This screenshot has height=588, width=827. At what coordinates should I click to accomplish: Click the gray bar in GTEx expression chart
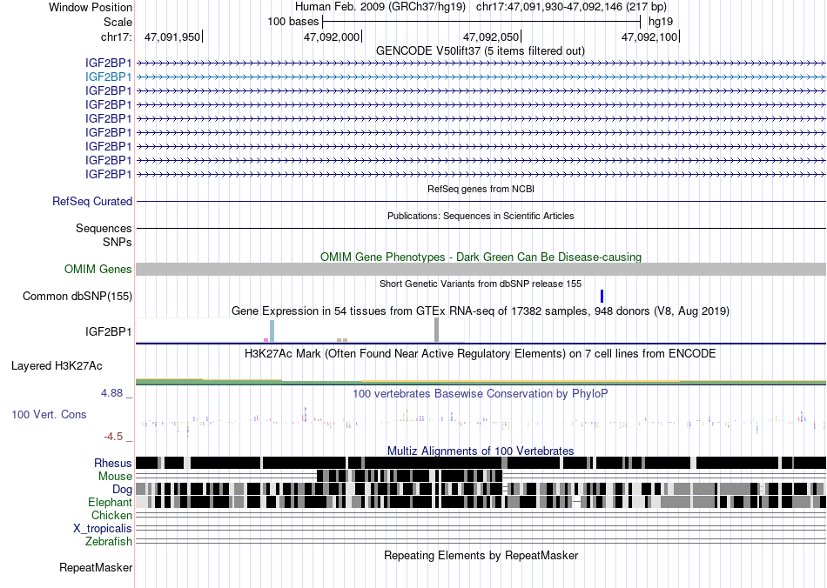(436, 331)
